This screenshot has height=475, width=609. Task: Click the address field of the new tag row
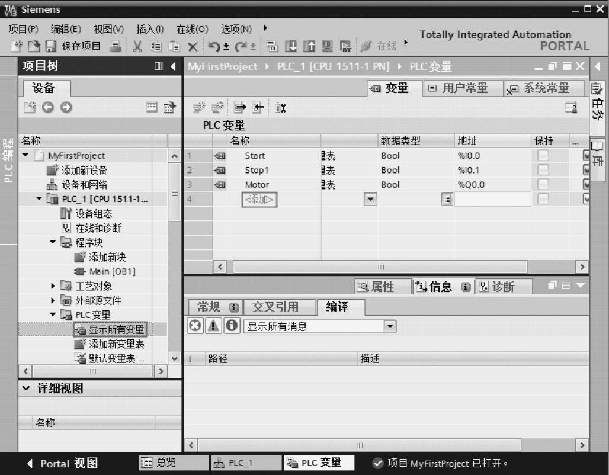coord(492,199)
